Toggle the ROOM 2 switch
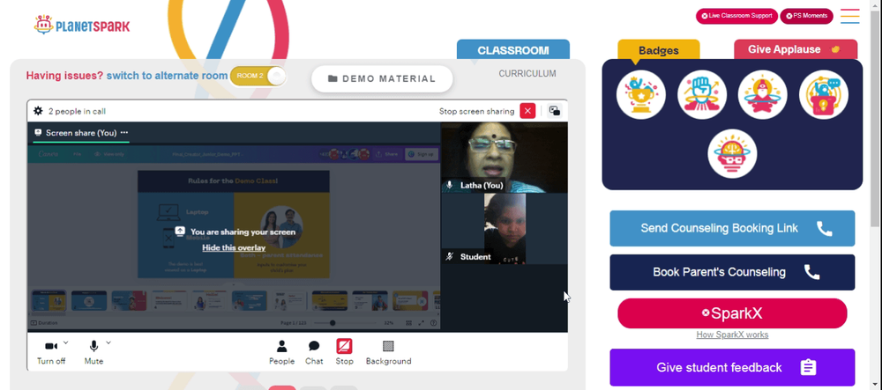Screen dimensions: 882x390 click(x=258, y=76)
